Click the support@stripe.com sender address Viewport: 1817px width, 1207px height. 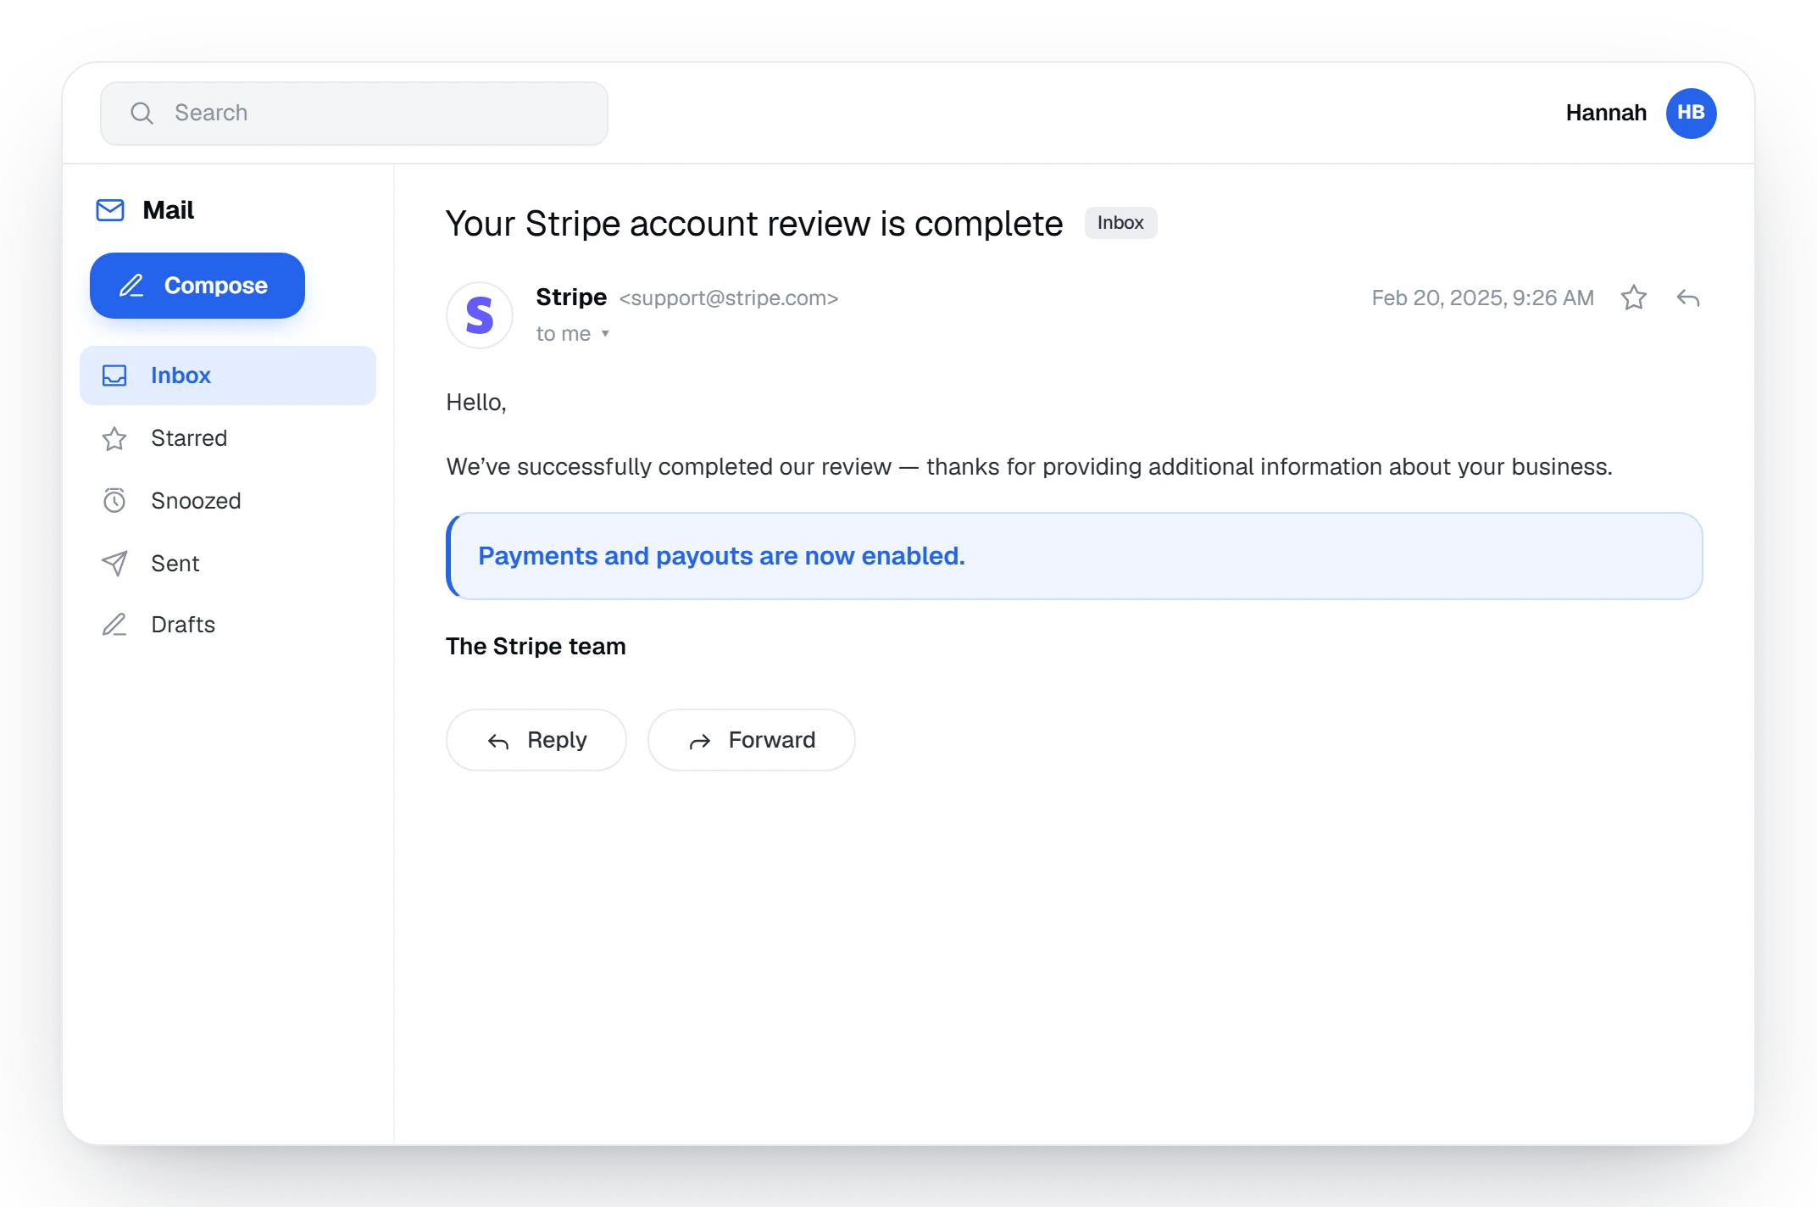729,298
